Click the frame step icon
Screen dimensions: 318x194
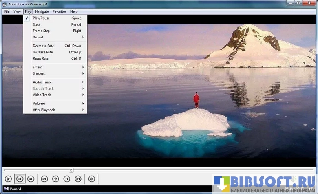click(x=91, y=179)
